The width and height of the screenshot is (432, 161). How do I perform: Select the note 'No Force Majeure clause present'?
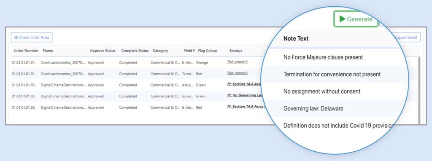pos(323,57)
